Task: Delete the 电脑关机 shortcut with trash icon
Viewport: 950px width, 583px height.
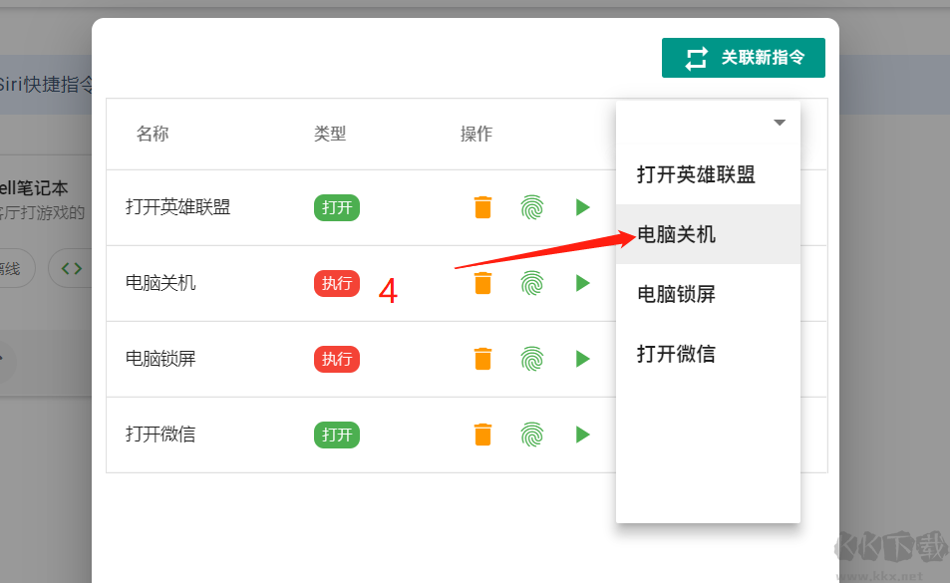Action: [482, 283]
